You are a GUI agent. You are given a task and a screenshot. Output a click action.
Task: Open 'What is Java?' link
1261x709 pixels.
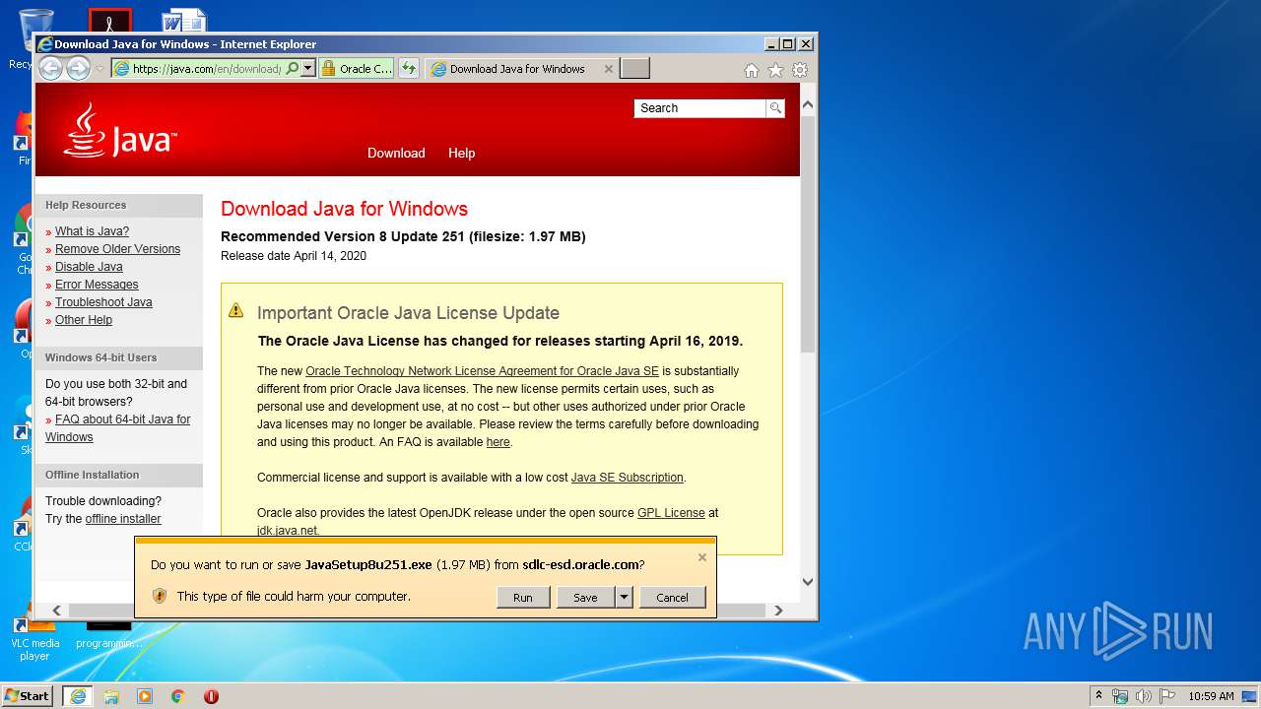(x=92, y=231)
